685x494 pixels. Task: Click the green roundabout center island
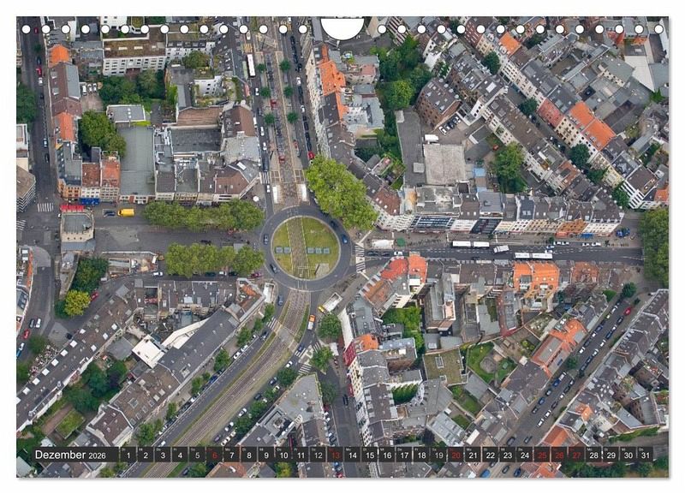[x=306, y=247]
